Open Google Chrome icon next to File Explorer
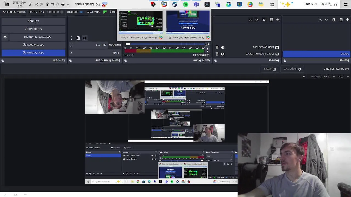The width and height of the screenshot is (351, 197). 250,4
